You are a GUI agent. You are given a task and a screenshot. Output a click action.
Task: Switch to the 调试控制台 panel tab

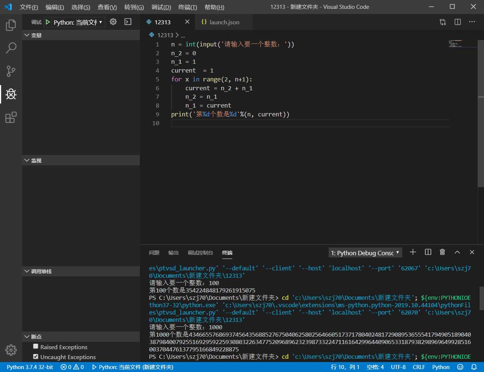(200, 253)
